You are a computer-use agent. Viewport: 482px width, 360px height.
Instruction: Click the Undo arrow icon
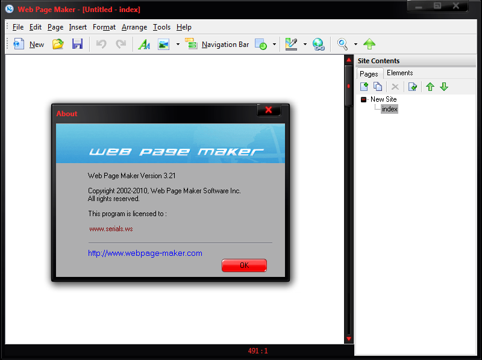[x=101, y=44]
